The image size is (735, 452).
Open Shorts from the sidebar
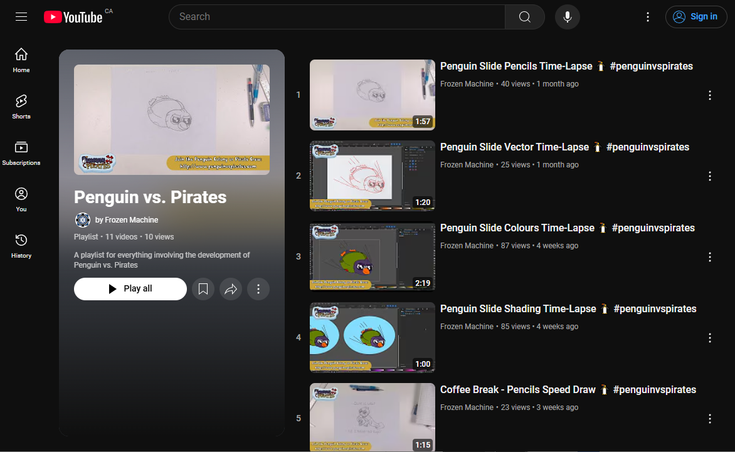pyautogui.click(x=21, y=107)
